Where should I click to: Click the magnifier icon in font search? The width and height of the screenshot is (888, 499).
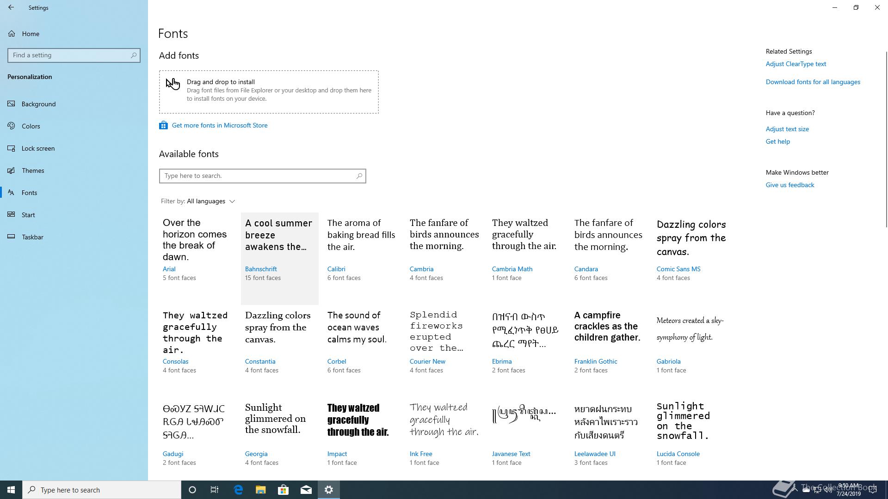click(359, 176)
